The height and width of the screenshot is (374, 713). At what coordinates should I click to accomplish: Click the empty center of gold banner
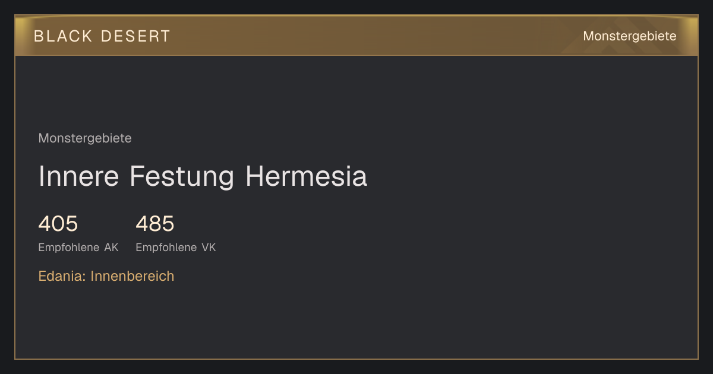tap(356, 36)
